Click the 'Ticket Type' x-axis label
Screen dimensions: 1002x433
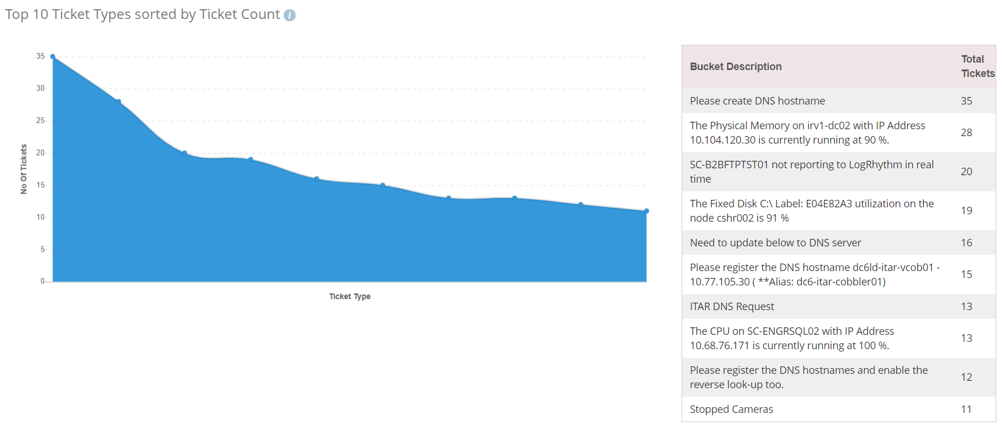click(350, 296)
